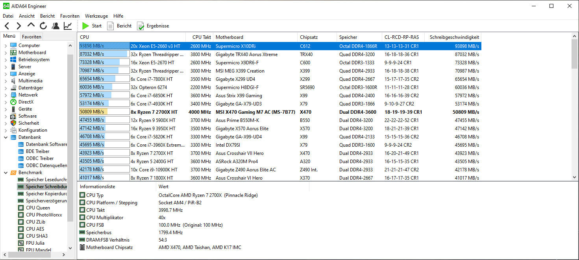Select the DirectX Xbox icon in the tree
The height and width of the screenshot is (260, 579).
tap(13, 102)
